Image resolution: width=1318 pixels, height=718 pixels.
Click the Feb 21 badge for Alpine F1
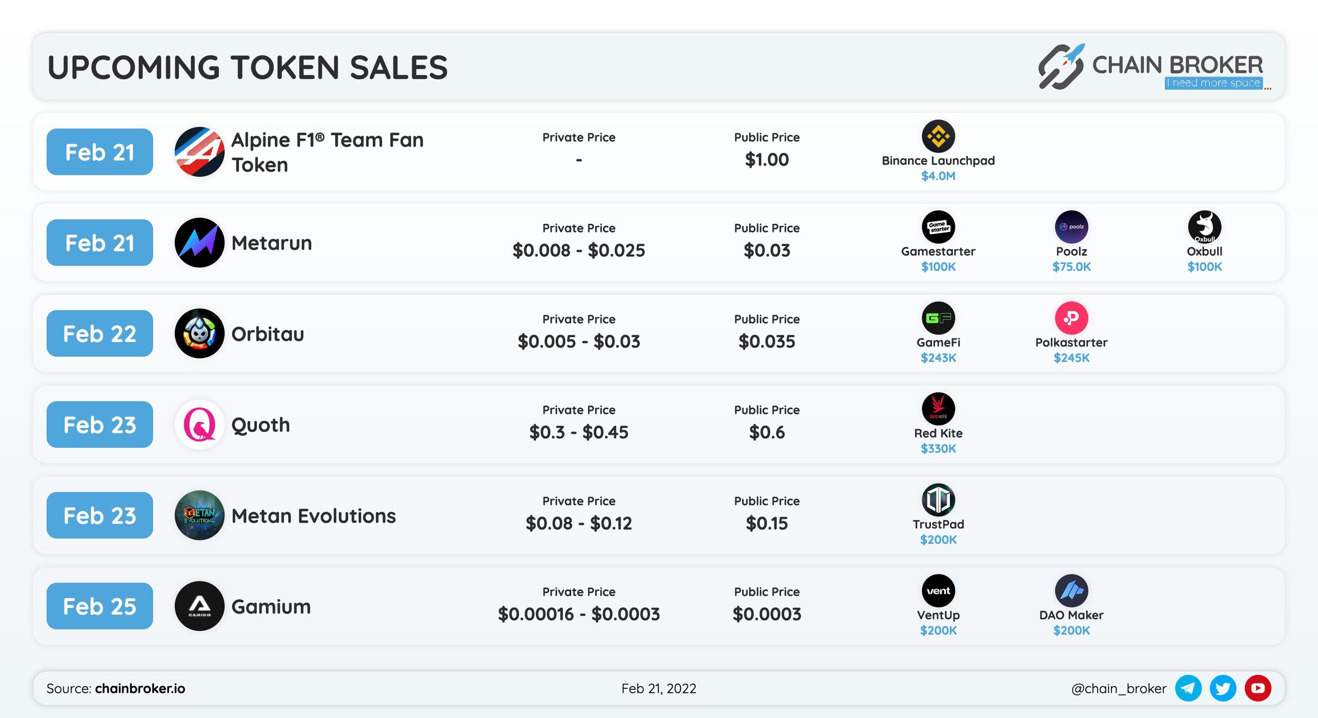(x=100, y=152)
